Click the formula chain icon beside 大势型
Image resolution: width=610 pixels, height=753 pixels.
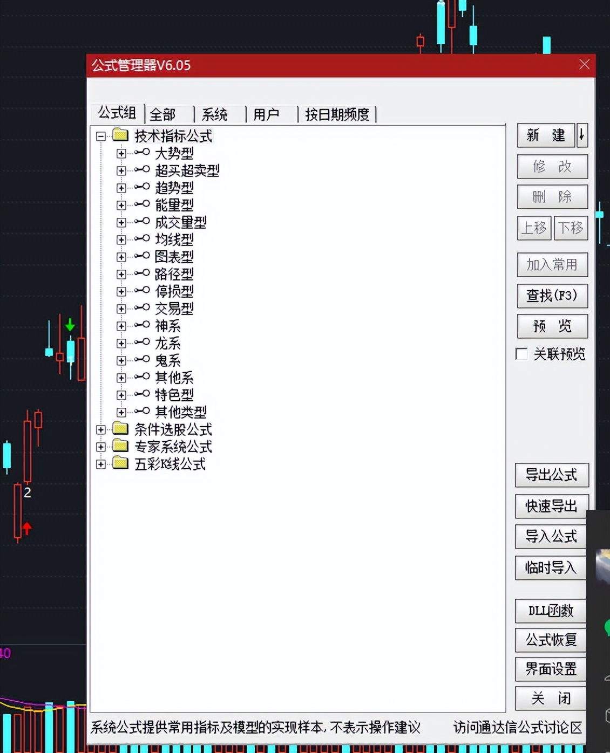pyautogui.click(x=141, y=153)
